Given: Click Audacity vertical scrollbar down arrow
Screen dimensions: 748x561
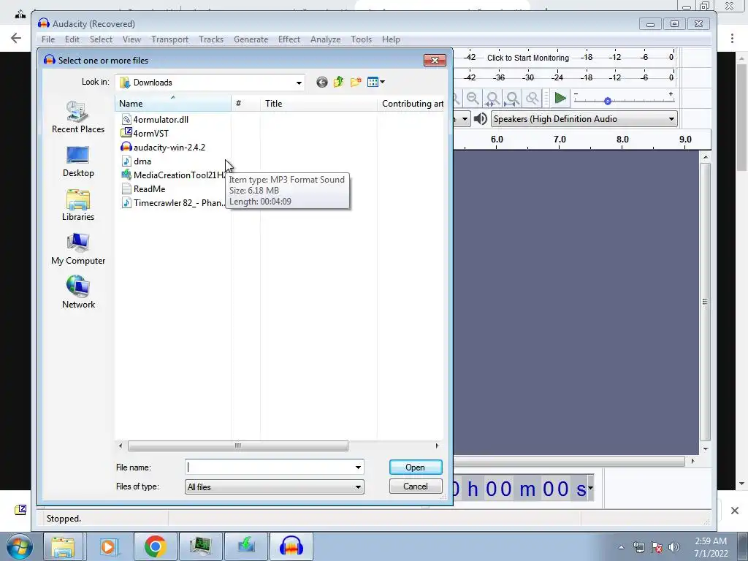Looking at the screenshot, I should coord(706,449).
